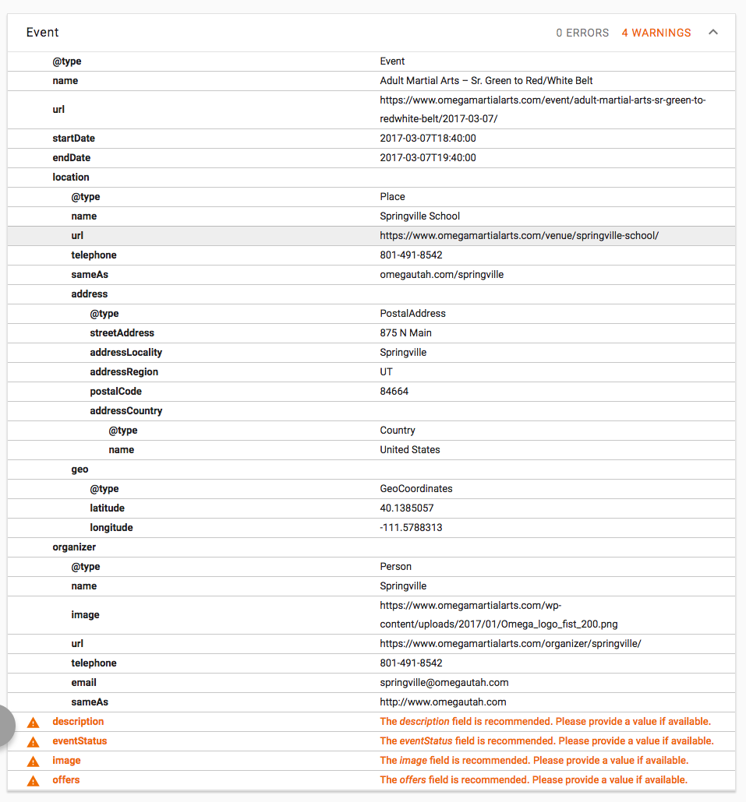Select the organizer property row
Screen dimensions: 746x802
(74, 547)
